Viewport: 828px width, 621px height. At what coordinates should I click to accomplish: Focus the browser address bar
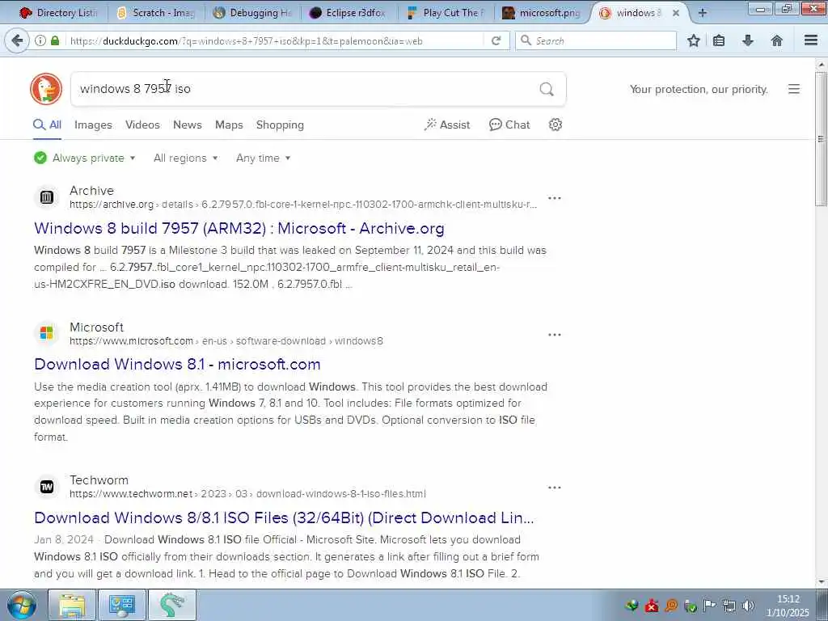(275, 40)
